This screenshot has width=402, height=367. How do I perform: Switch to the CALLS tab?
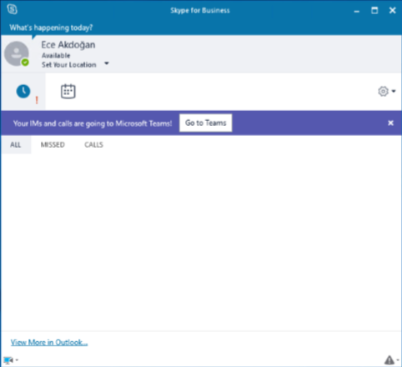click(93, 144)
